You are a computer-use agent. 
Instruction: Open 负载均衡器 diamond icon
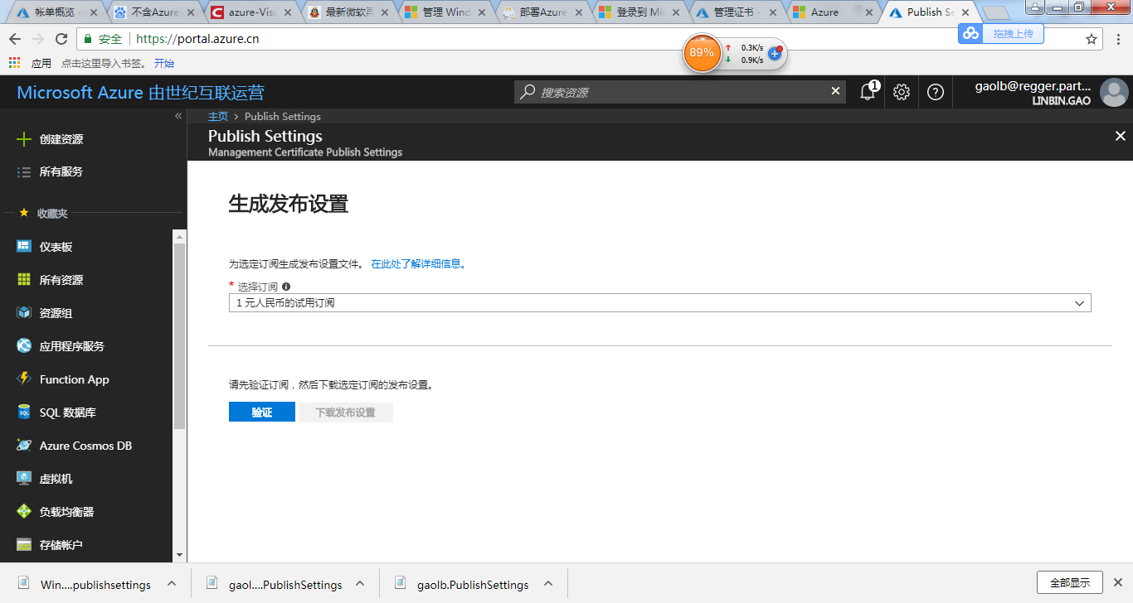24,512
